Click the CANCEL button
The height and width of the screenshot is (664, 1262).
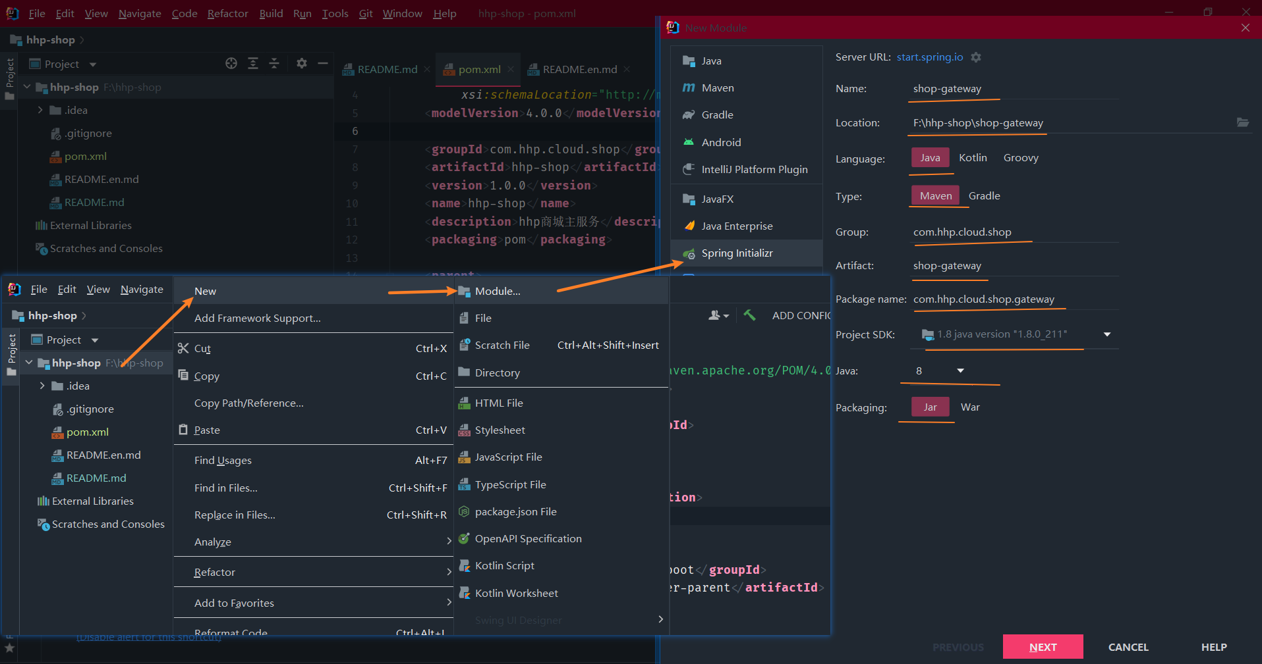(x=1128, y=647)
